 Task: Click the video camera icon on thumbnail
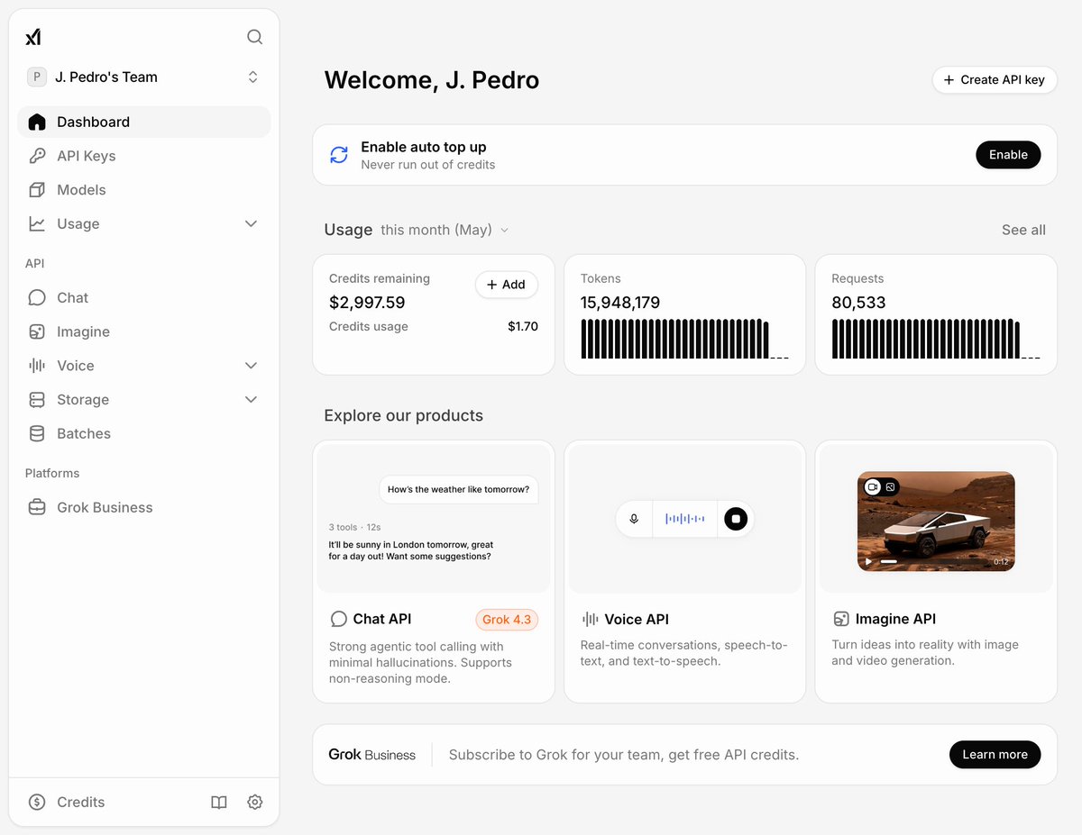[x=872, y=486]
